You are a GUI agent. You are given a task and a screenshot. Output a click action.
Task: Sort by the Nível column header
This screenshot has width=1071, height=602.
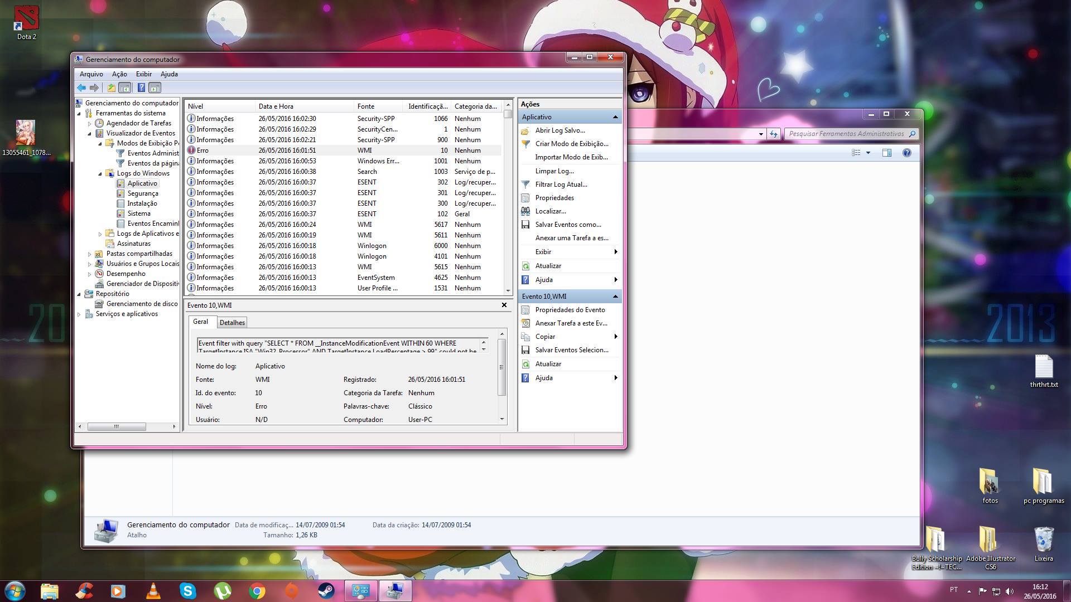(220, 106)
